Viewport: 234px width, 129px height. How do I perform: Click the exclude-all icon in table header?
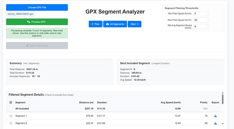click(x=11, y=102)
